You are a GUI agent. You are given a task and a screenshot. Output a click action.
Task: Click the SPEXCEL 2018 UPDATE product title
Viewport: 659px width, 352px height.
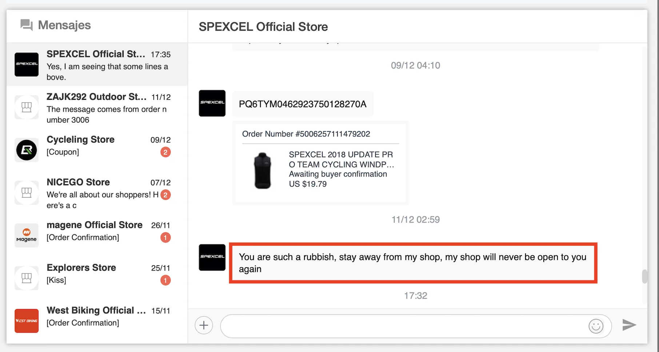341,159
